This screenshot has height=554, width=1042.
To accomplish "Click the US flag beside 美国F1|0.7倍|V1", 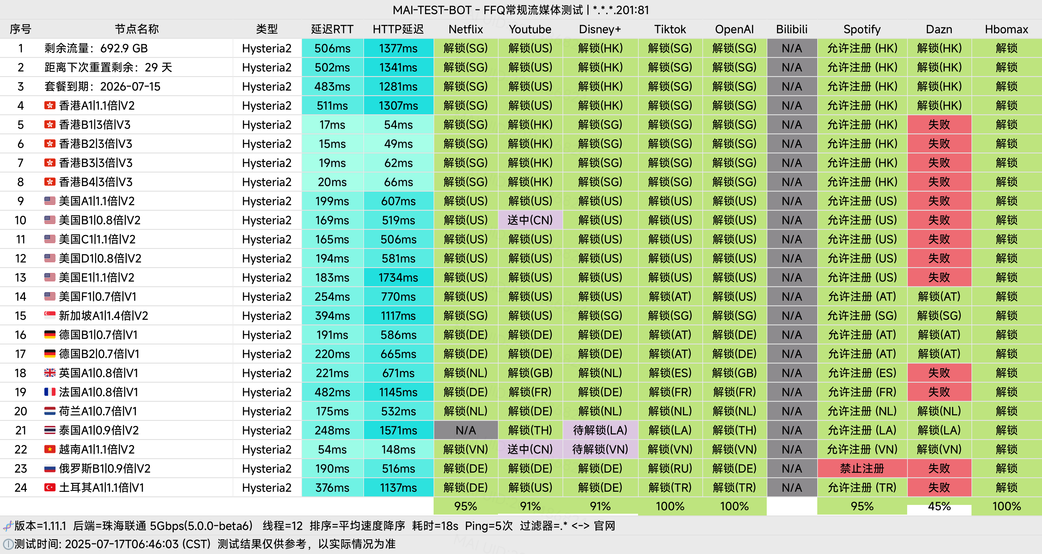I will 50,297.
